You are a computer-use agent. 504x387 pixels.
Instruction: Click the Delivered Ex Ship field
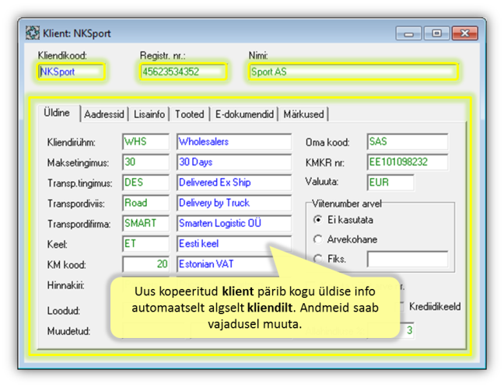click(x=234, y=183)
